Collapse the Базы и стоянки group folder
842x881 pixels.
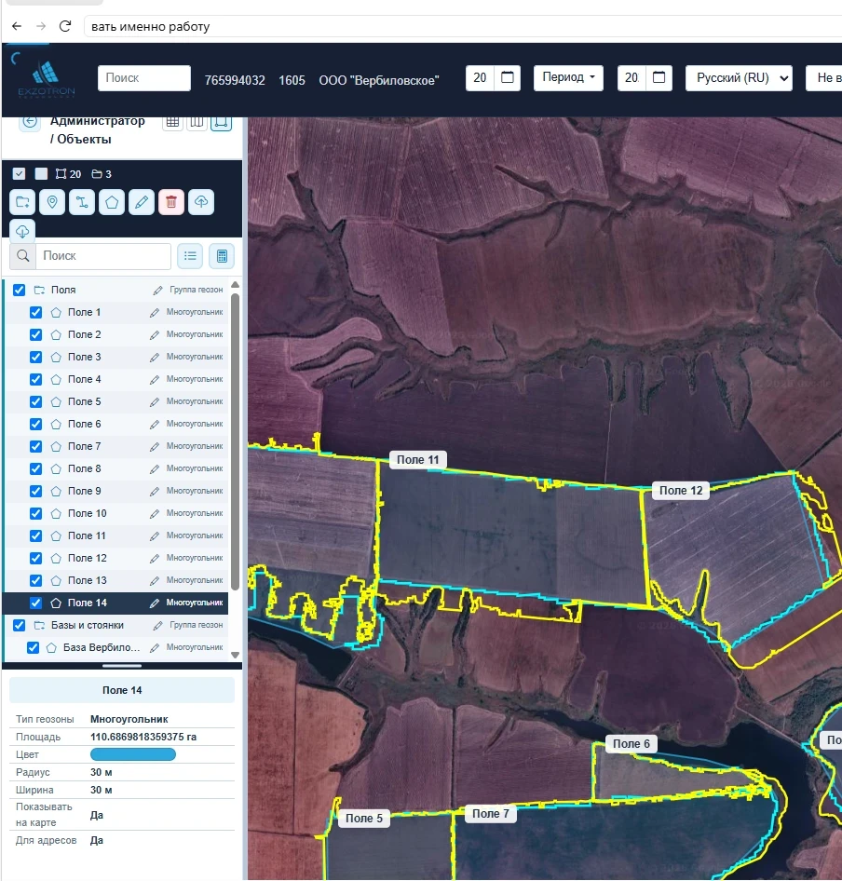39,625
